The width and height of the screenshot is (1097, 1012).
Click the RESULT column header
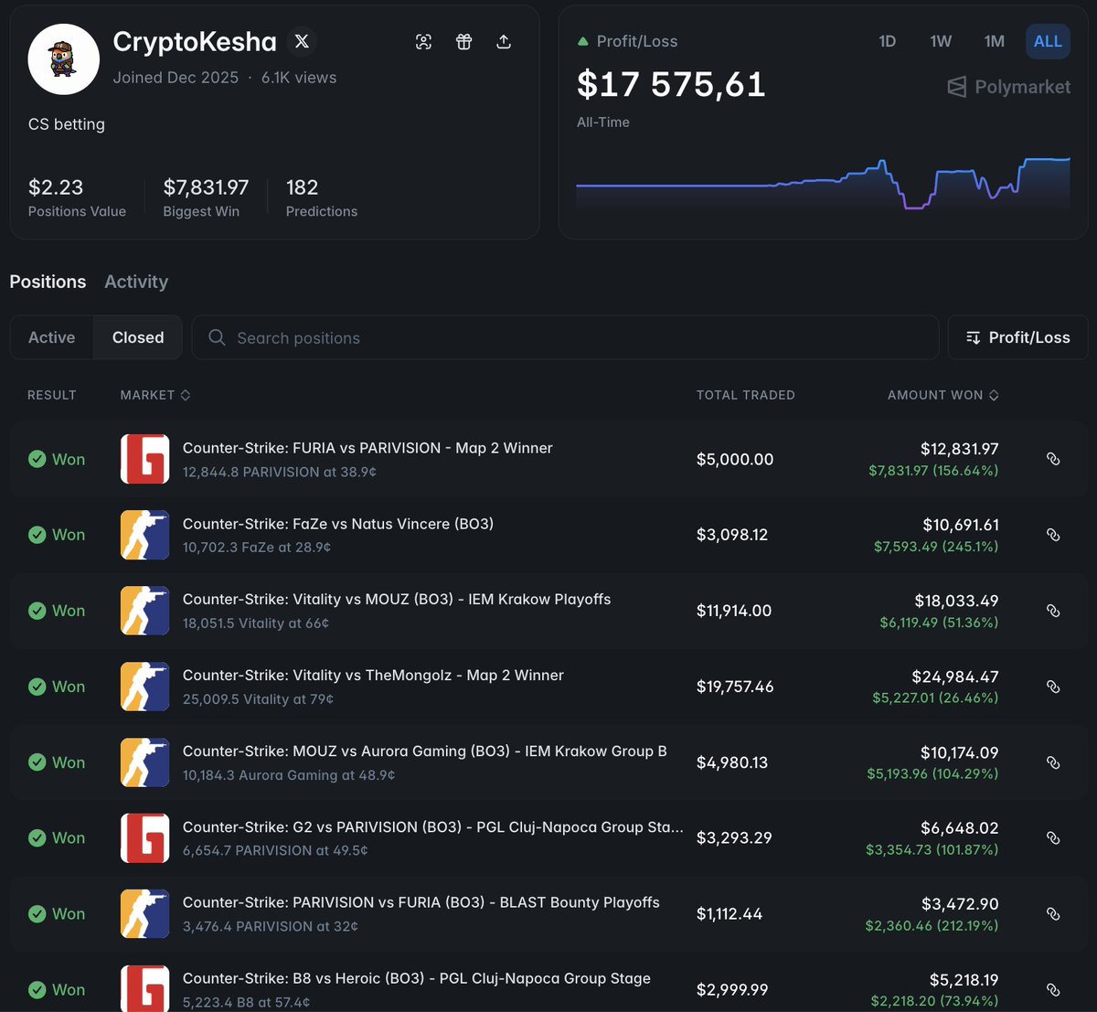(52, 395)
